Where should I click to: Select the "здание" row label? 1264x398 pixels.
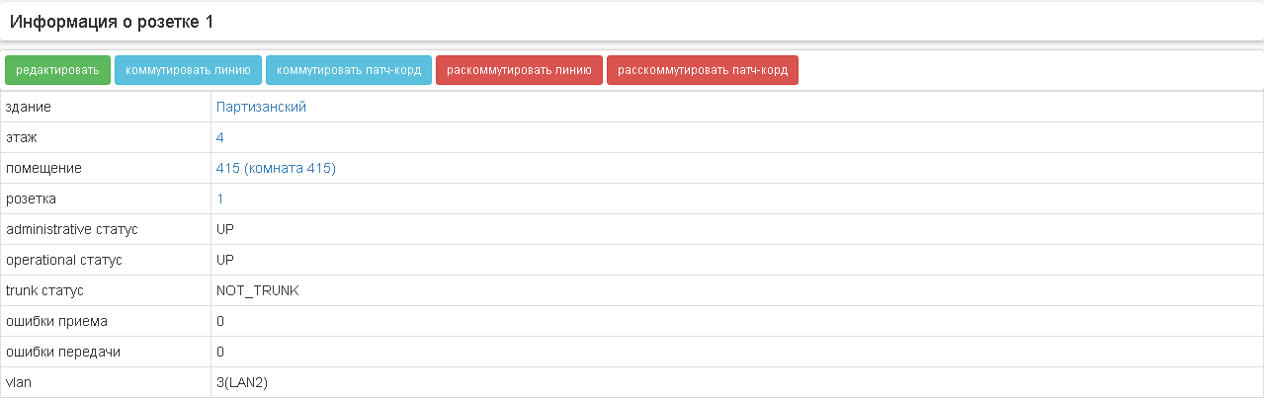29,107
